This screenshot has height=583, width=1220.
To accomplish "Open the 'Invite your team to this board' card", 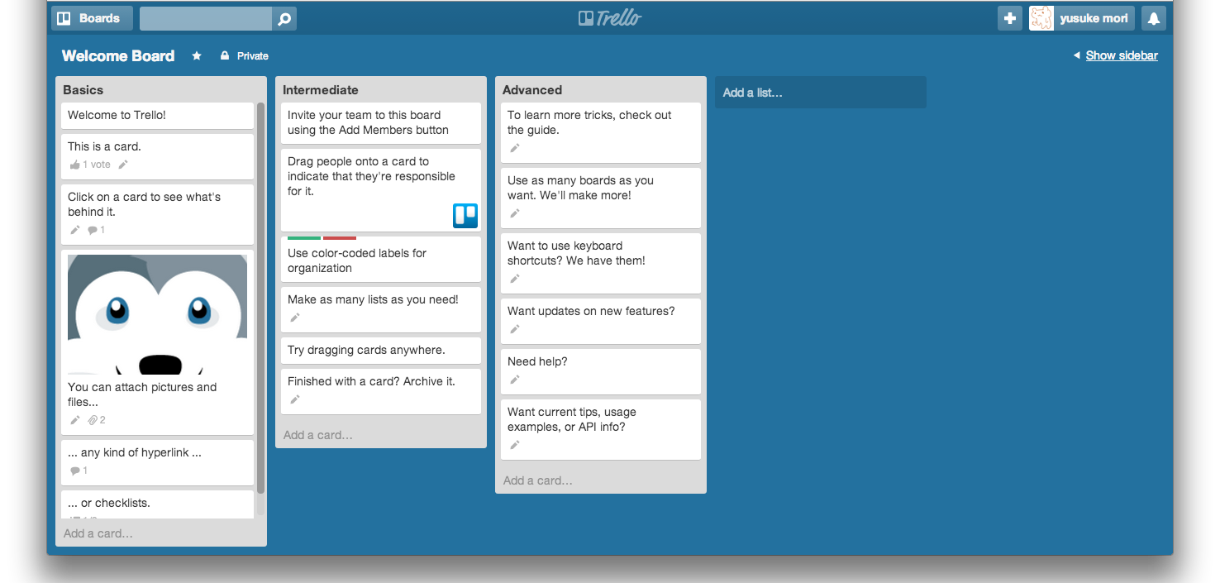I will (381, 122).
